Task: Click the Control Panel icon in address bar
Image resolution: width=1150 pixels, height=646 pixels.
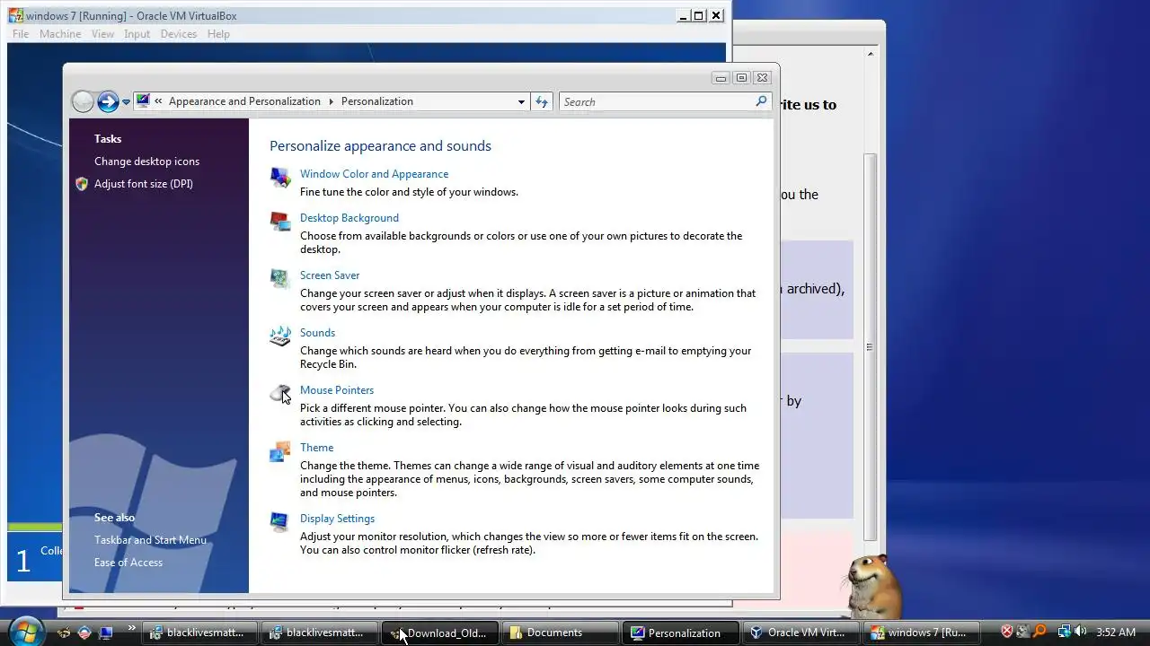Action: (143, 101)
